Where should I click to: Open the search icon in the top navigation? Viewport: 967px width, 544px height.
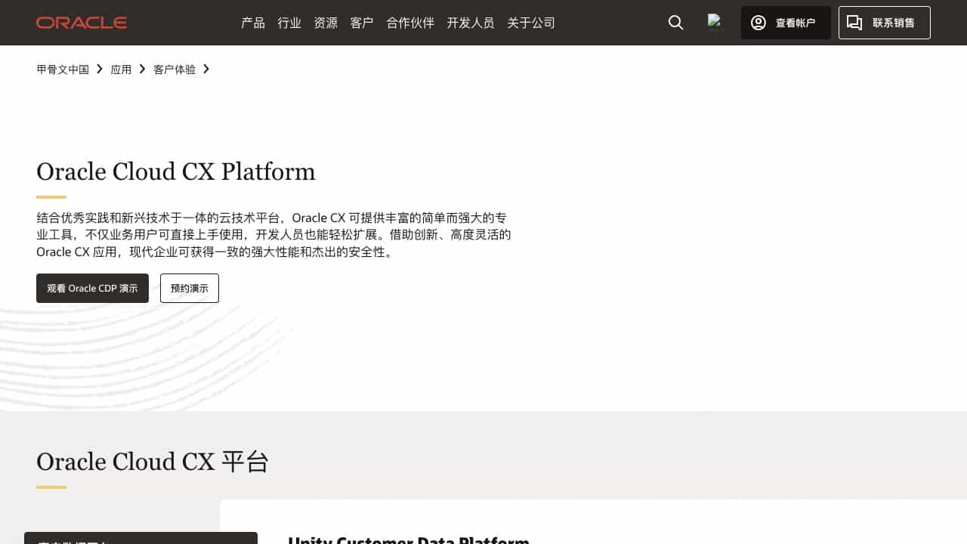click(675, 23)
